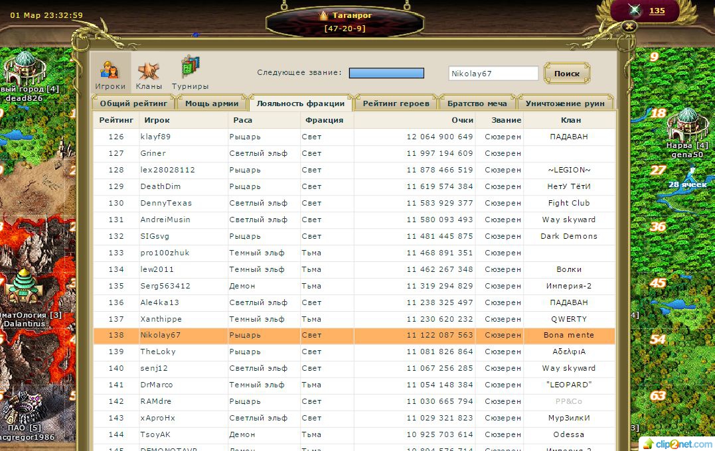Open the Турниры tournaments section icon

[x=190, y=73]
